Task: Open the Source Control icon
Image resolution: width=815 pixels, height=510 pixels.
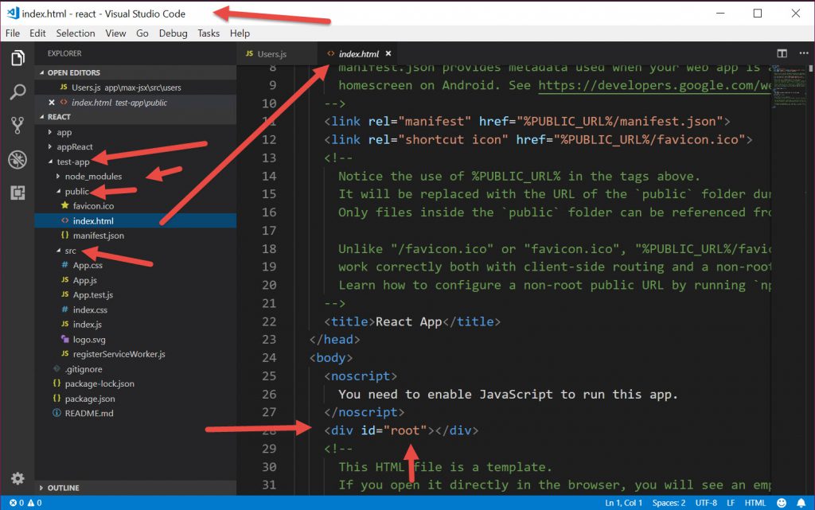Action: coord(17,125)
